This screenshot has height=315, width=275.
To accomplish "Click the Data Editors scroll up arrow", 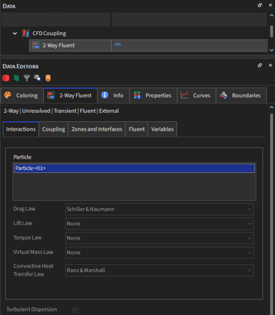I will [x=271, y=108].
